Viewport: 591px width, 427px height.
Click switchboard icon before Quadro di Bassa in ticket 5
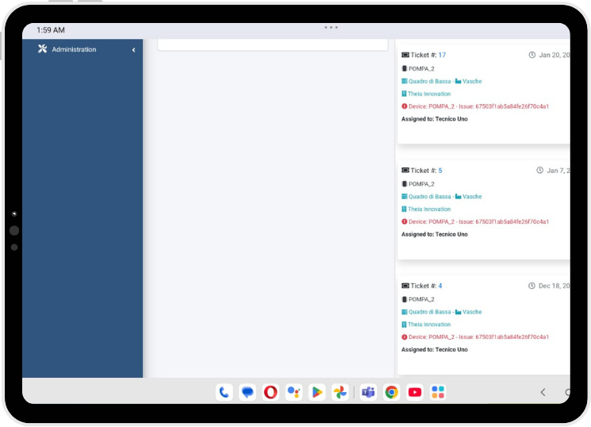pos(405,197)
